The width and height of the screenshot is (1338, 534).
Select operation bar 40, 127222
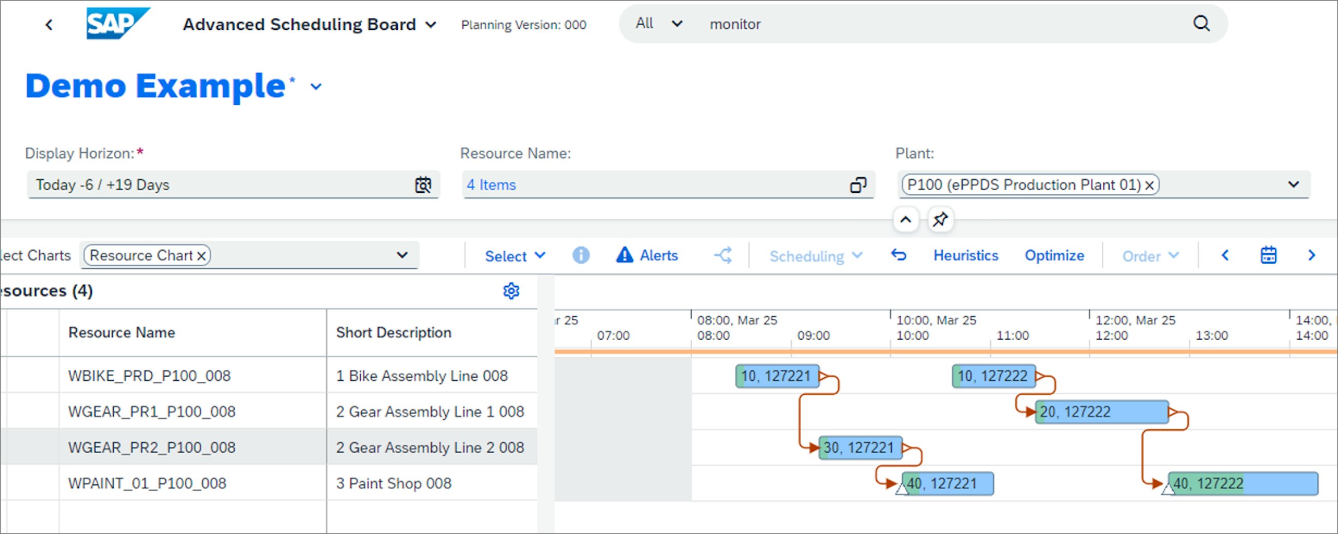click(x=1243, y=483)
